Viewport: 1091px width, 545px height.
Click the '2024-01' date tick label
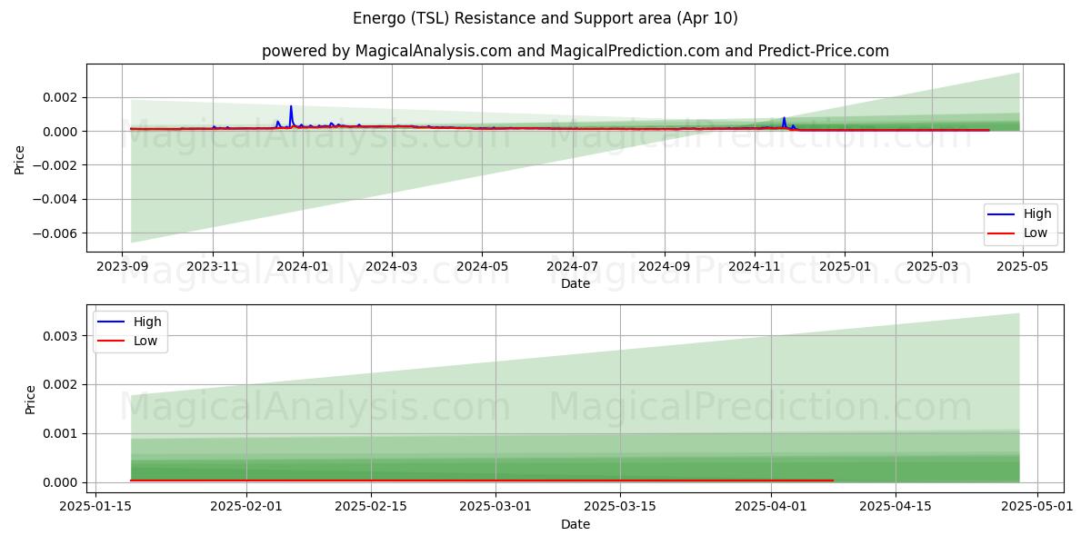tap(302, 267)
